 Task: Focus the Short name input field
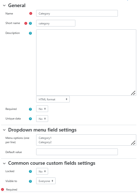[56, 23]
